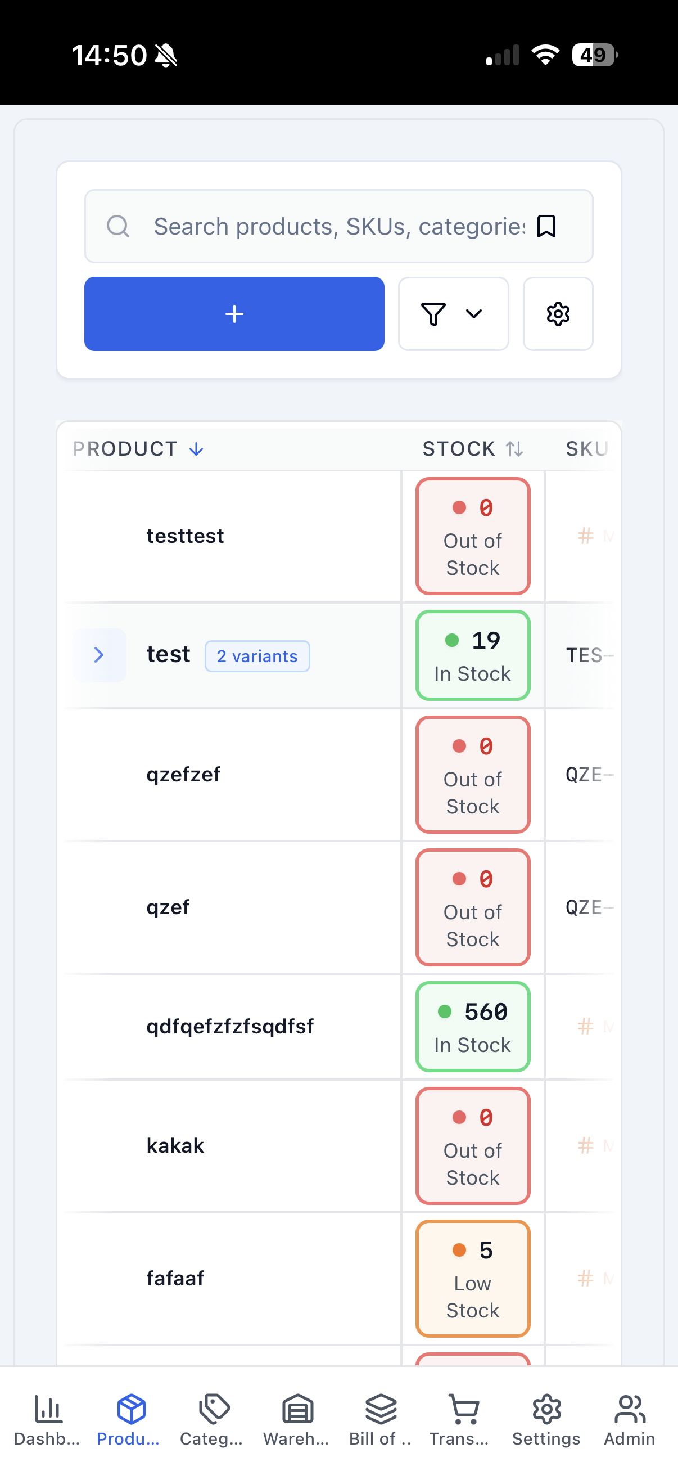Expand the test product variants chevron
This screenshot has width=678, height=1475.
(x=99, y=654)
